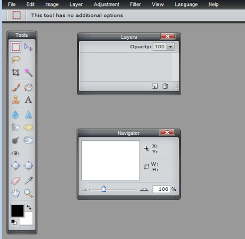245x239 pixels.
Task: Select the Lasso tool
Action: [x=15, y=60]
